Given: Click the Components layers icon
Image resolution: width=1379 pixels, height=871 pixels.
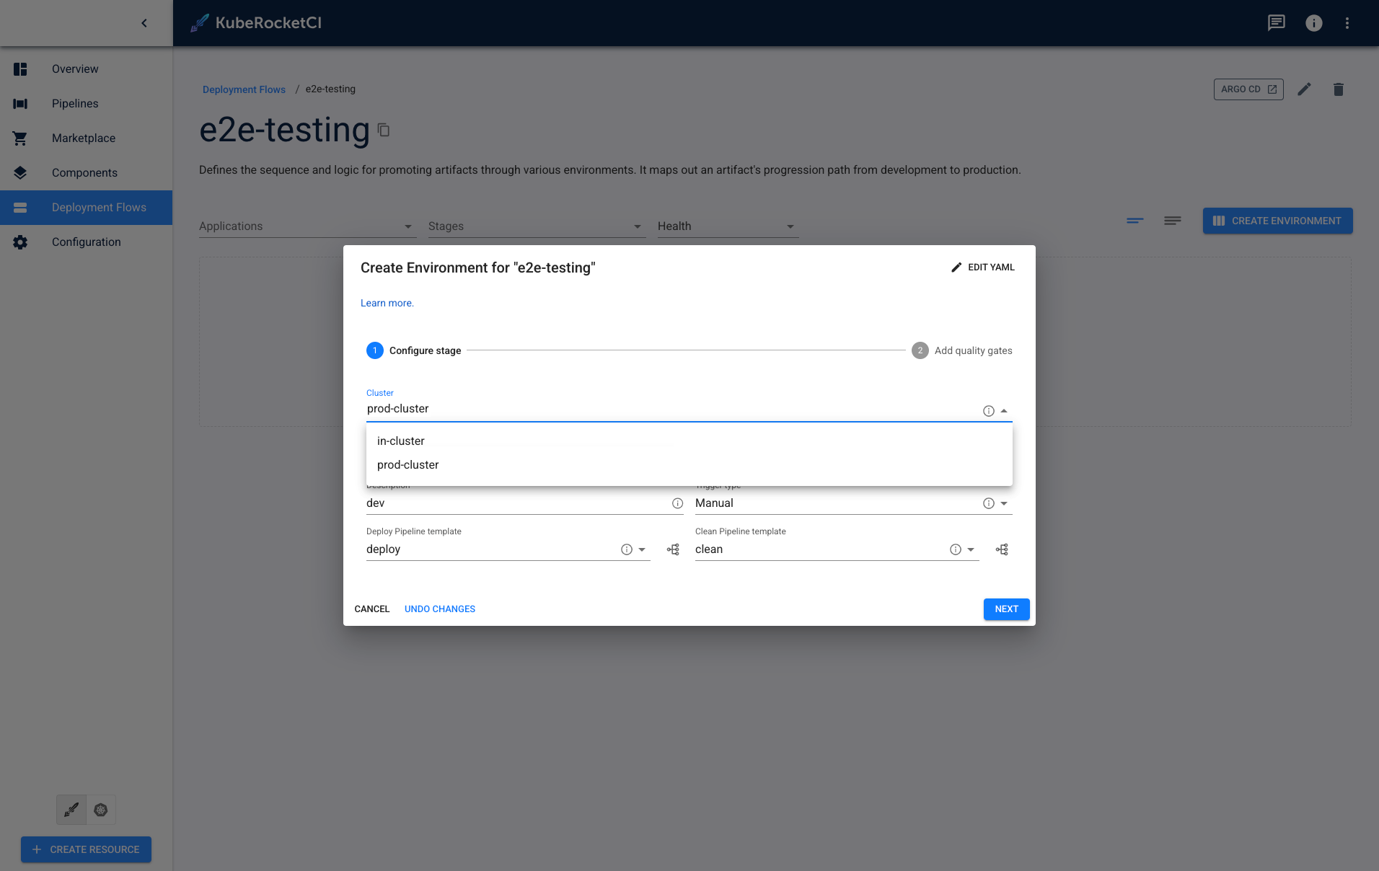Looking at the screenshot, I should point(20,173).
